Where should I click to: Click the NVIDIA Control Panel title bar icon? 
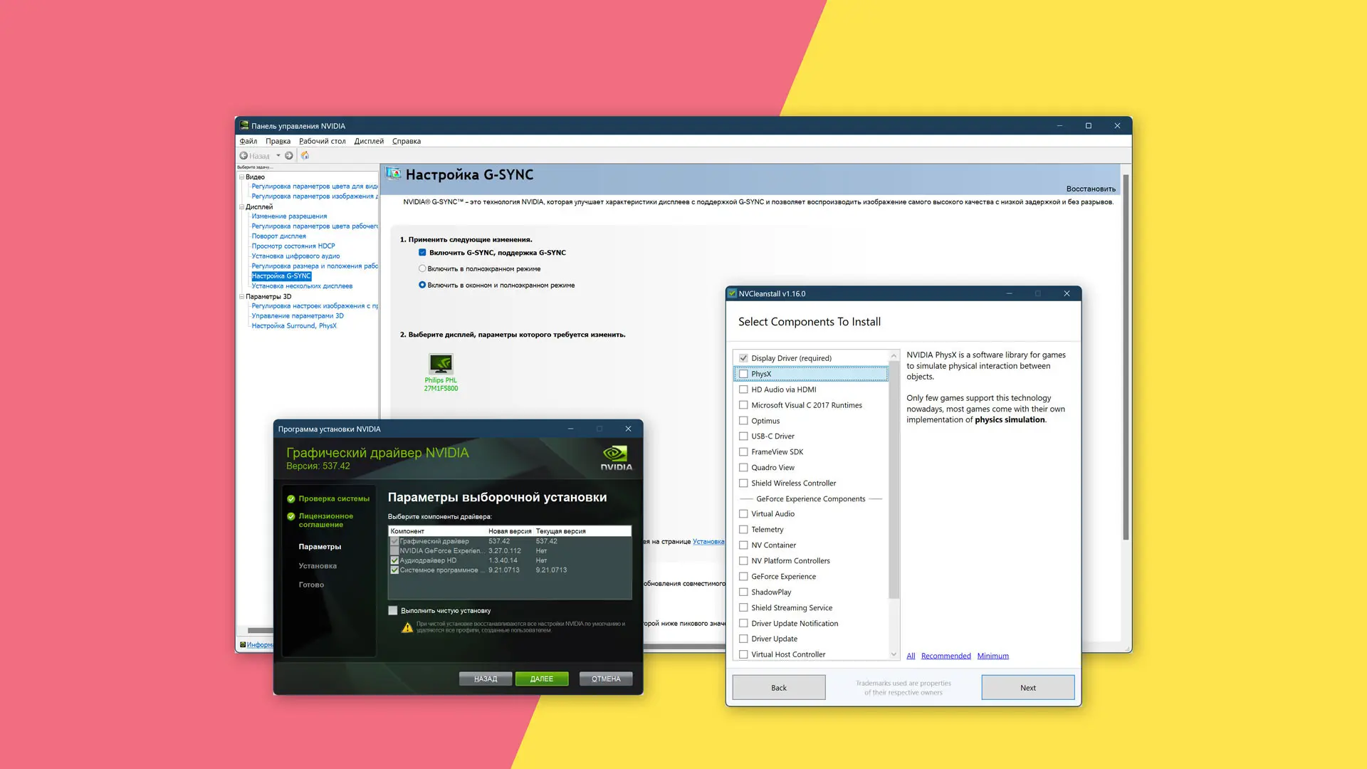(244, 125)
